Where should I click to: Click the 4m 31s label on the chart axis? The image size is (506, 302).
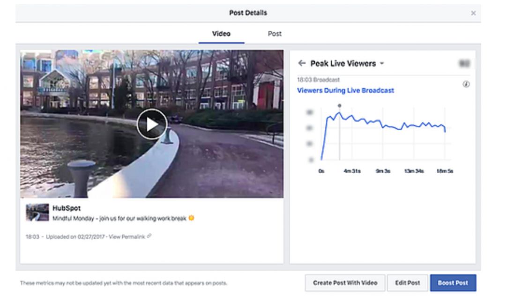(352, 171)
